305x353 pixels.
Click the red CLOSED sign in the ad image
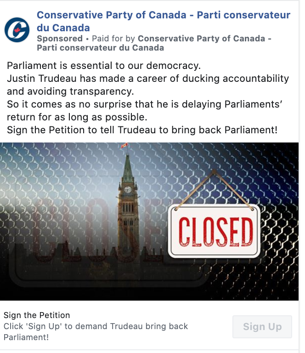[x=215, y=231]
